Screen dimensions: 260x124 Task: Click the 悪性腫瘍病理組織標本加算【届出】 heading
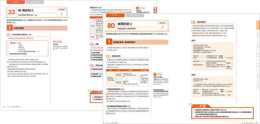119,106
